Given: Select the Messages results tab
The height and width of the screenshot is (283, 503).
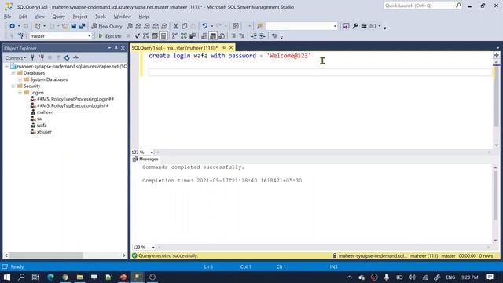Looking at the screenshot, I should coord(145,159).
